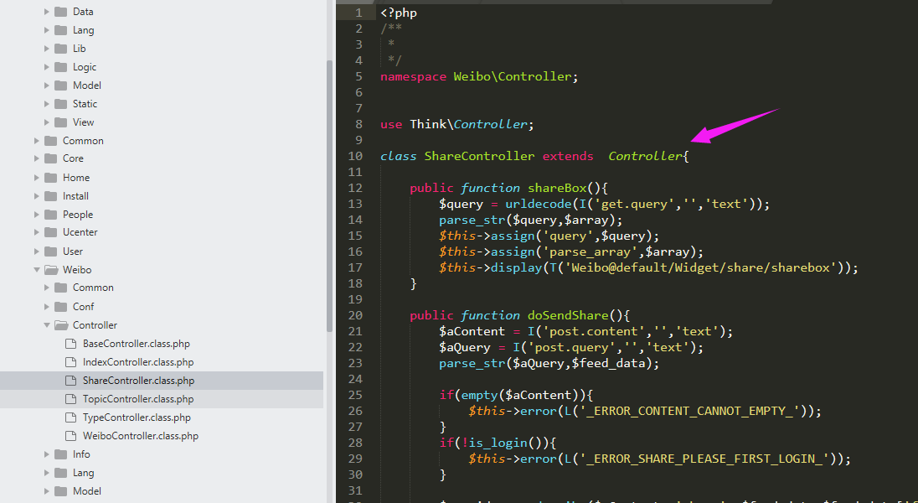
Task: Click the TopicController.class.php file icon
Action: tap(71, 399)
